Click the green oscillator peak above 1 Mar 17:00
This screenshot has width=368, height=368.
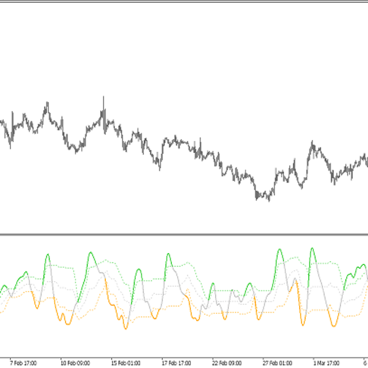pyautogui.click(x=312, y=249)
